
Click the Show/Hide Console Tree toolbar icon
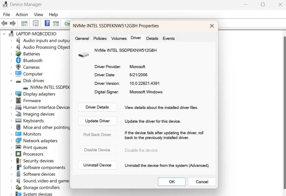(24, 23)
